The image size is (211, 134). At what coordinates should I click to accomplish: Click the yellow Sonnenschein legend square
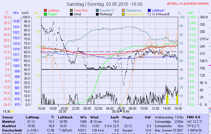pyautogui.click(x=123, y=14)
